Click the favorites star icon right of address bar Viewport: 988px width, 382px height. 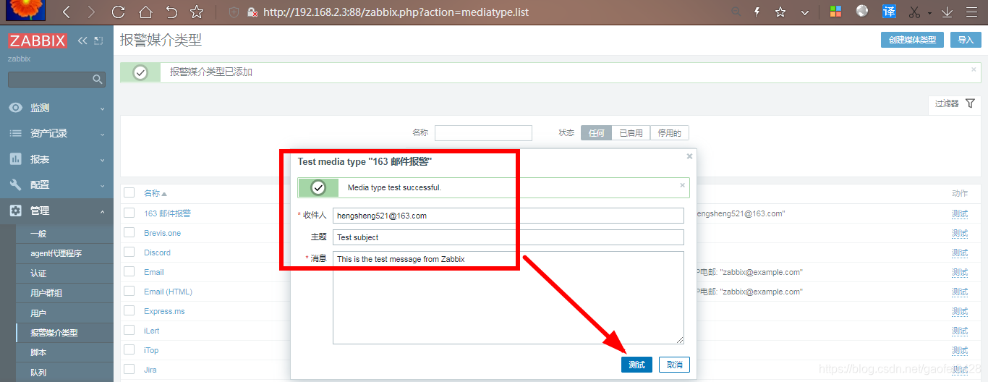(x=780, y=12)
